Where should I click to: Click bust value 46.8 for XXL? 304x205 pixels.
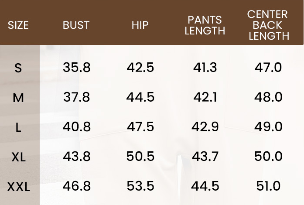(x=77, y=186)
